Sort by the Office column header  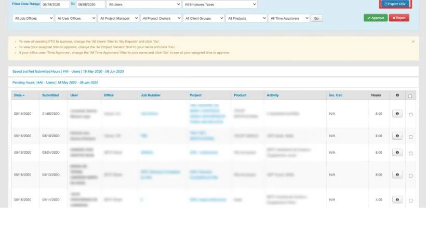click(109, 96)
